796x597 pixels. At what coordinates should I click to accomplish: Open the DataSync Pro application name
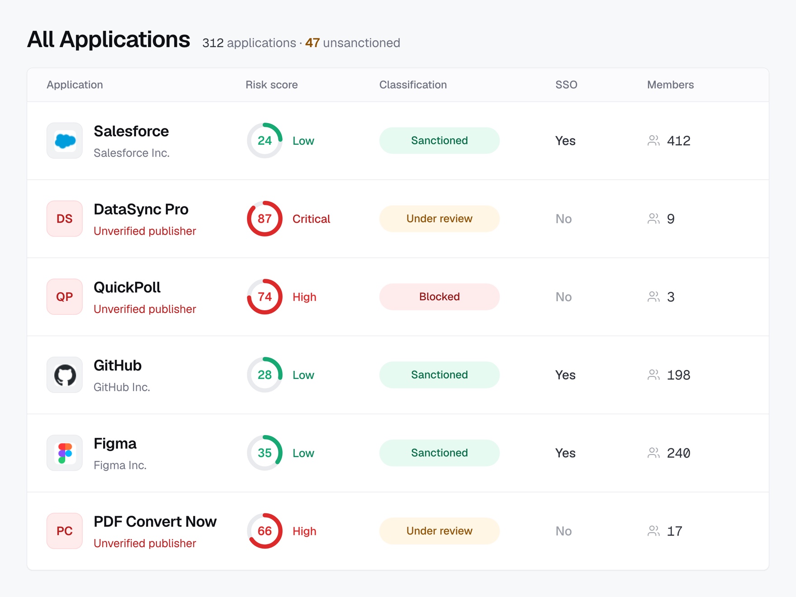pos(141,209)
